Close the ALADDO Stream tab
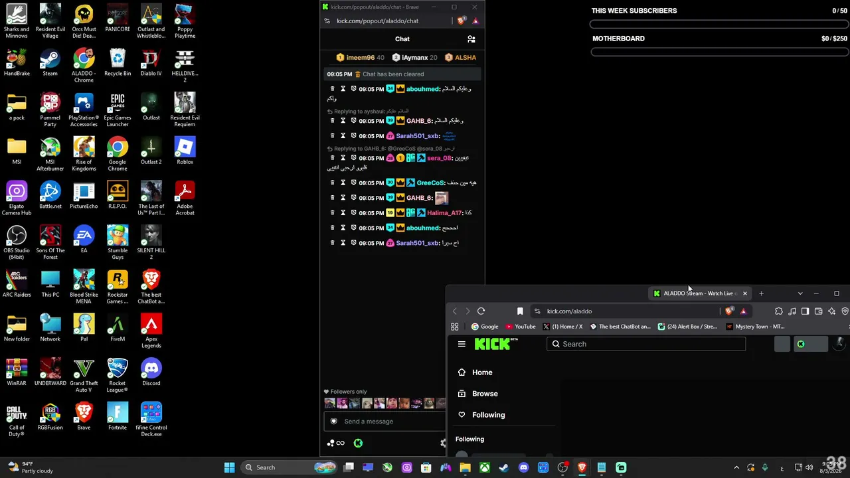The image size is (850, 478). (x=744, y=293)
